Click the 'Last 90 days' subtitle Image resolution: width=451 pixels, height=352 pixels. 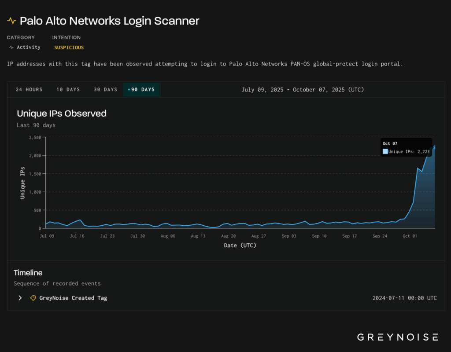36,125
